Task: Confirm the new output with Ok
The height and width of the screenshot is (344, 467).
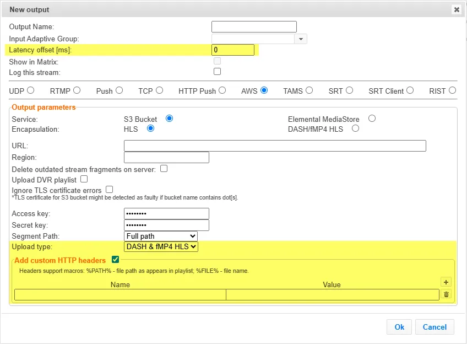Action: (399, 327)
